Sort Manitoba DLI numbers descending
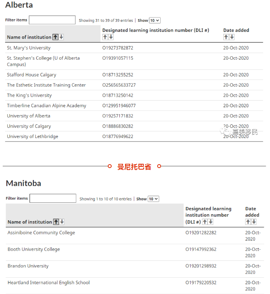Viewport: 270px width, 294px height. click(210, 222)
